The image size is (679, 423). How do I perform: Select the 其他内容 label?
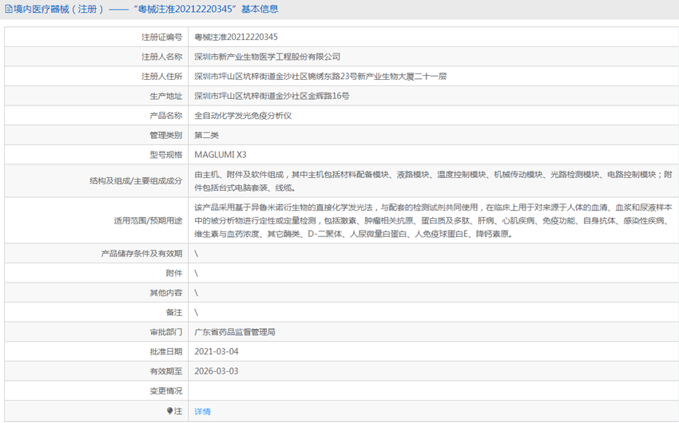point(166,293)
